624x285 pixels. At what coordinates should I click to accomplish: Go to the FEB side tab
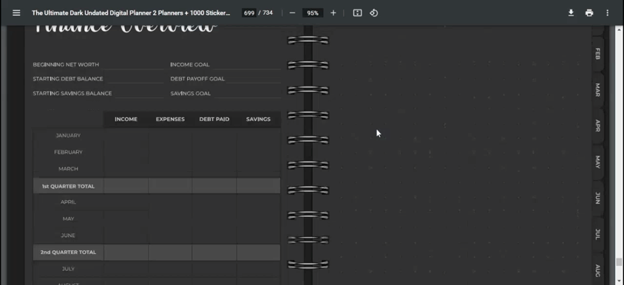coord(597,54)
